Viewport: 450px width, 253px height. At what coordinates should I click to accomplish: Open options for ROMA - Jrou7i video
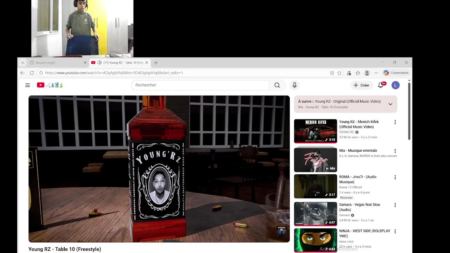[x=395, y=177]
